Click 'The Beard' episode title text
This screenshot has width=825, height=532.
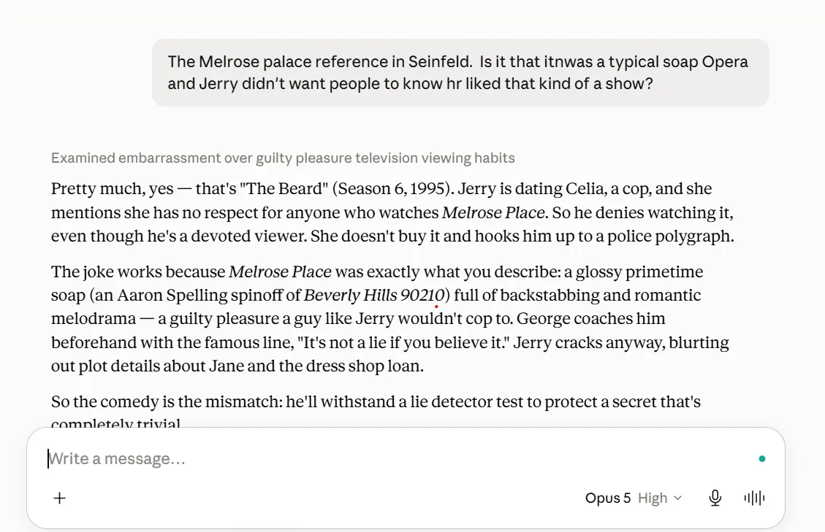pyautogui.click(x=284, y=189)
